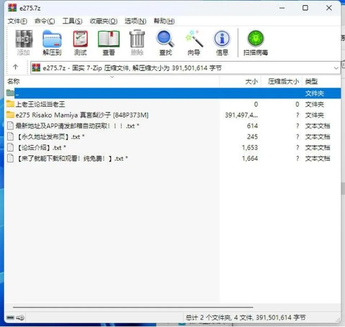Click the 解压到 extract toolbar icon

coord(52,43)
